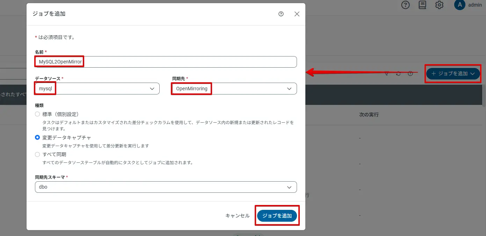Click the dialog help question icon

click(x=281, y=14)
